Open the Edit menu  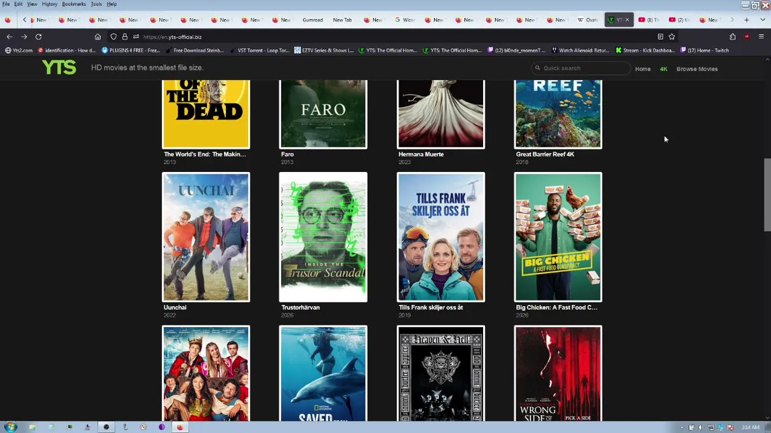[x=19, y=4]
